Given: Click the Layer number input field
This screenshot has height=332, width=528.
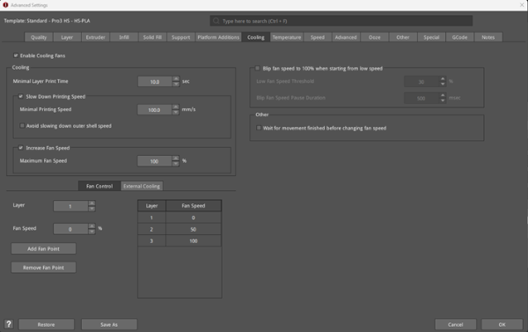Looking at the screenshot, I should pyautogui.click(x=70, y=206).
